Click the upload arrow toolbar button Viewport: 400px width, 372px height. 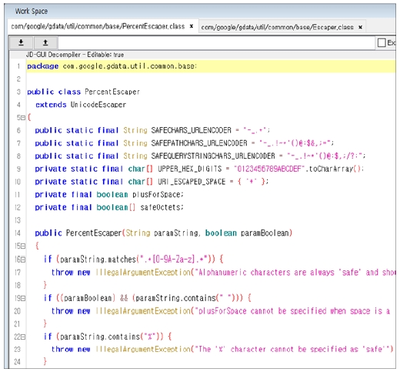click(45, 42)
